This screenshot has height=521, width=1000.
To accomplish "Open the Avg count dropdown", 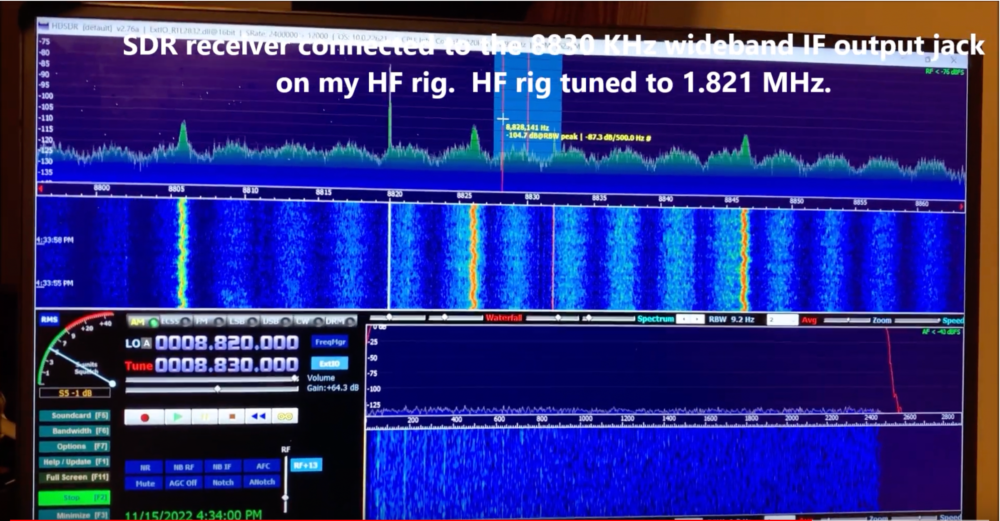I will 782,320.
